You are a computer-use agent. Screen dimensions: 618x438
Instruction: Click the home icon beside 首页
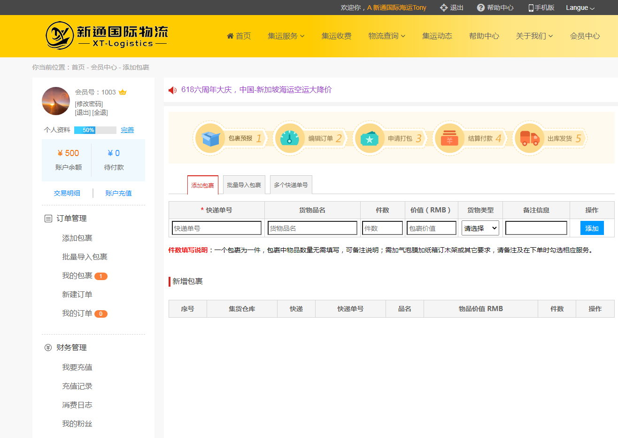230,36
